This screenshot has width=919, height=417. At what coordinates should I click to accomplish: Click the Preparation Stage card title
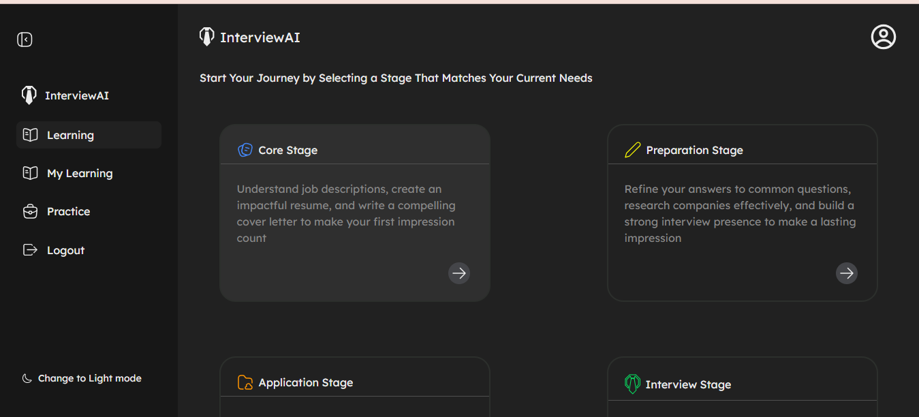(x=695, y=150)
